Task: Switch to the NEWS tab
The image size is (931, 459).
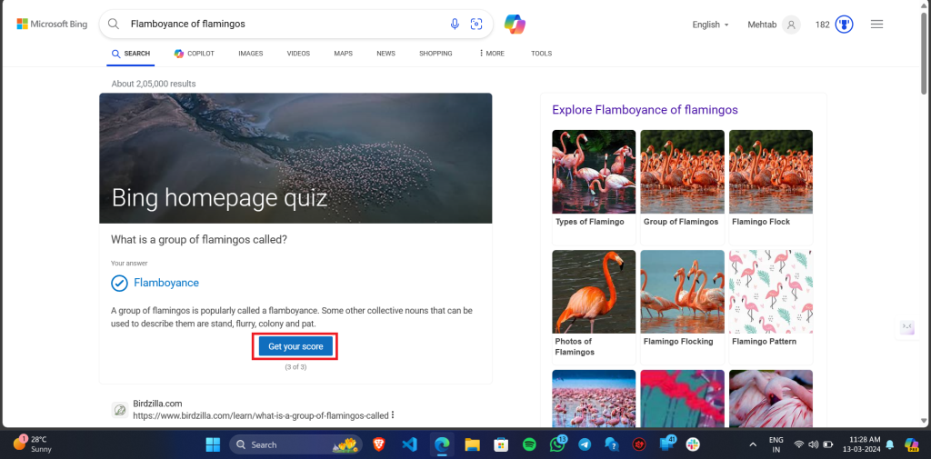Action: tap(385, 54)
